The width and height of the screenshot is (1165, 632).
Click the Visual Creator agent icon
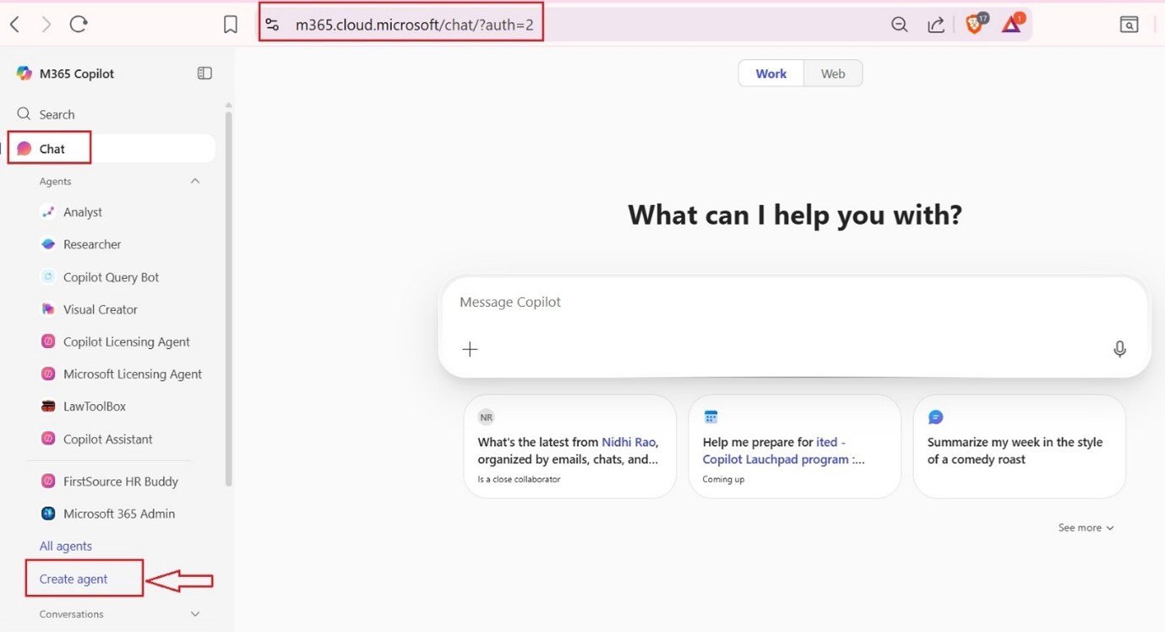click(x=48, y=309)
